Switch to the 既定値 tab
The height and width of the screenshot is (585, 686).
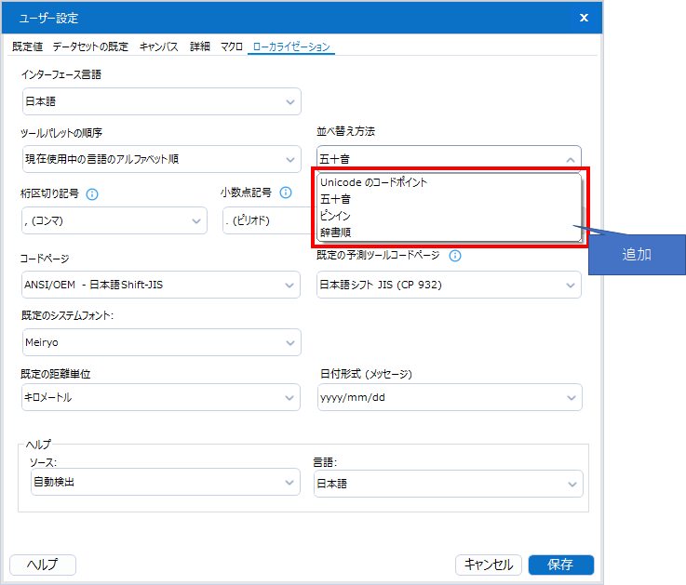click(28, 47)
